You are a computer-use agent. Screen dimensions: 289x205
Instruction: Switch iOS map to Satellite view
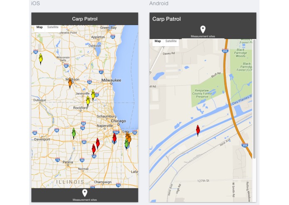coord(53,27)
